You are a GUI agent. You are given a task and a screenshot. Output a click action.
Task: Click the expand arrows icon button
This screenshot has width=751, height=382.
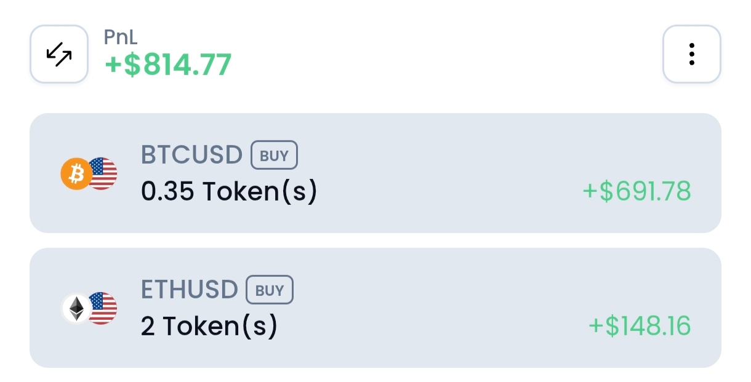tap(59, 54)
